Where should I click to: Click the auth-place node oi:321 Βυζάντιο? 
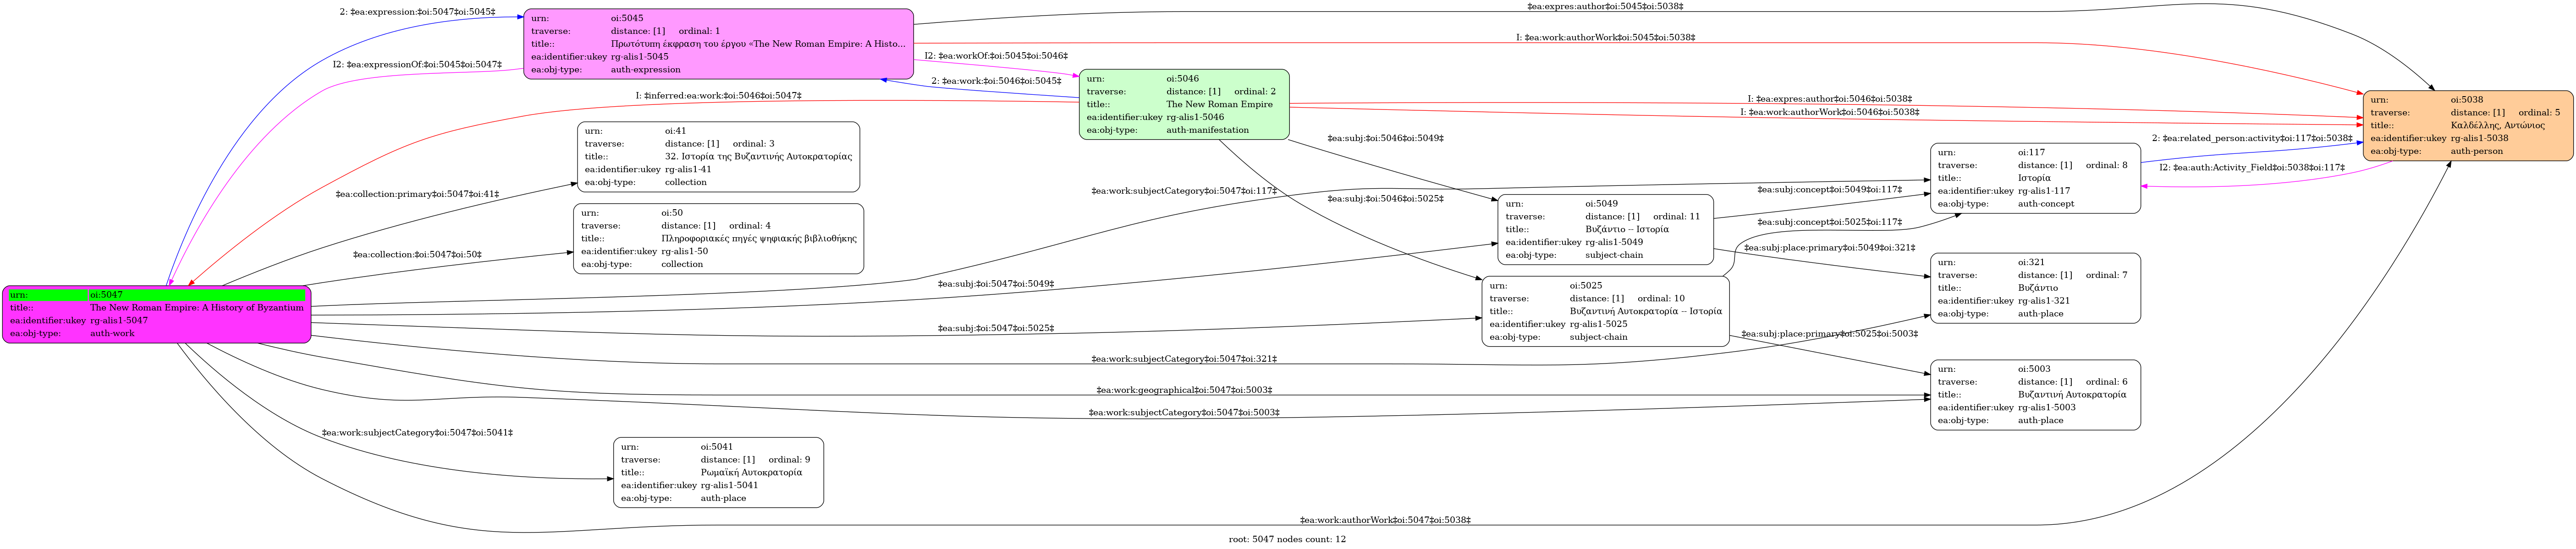pos(2035,288)
